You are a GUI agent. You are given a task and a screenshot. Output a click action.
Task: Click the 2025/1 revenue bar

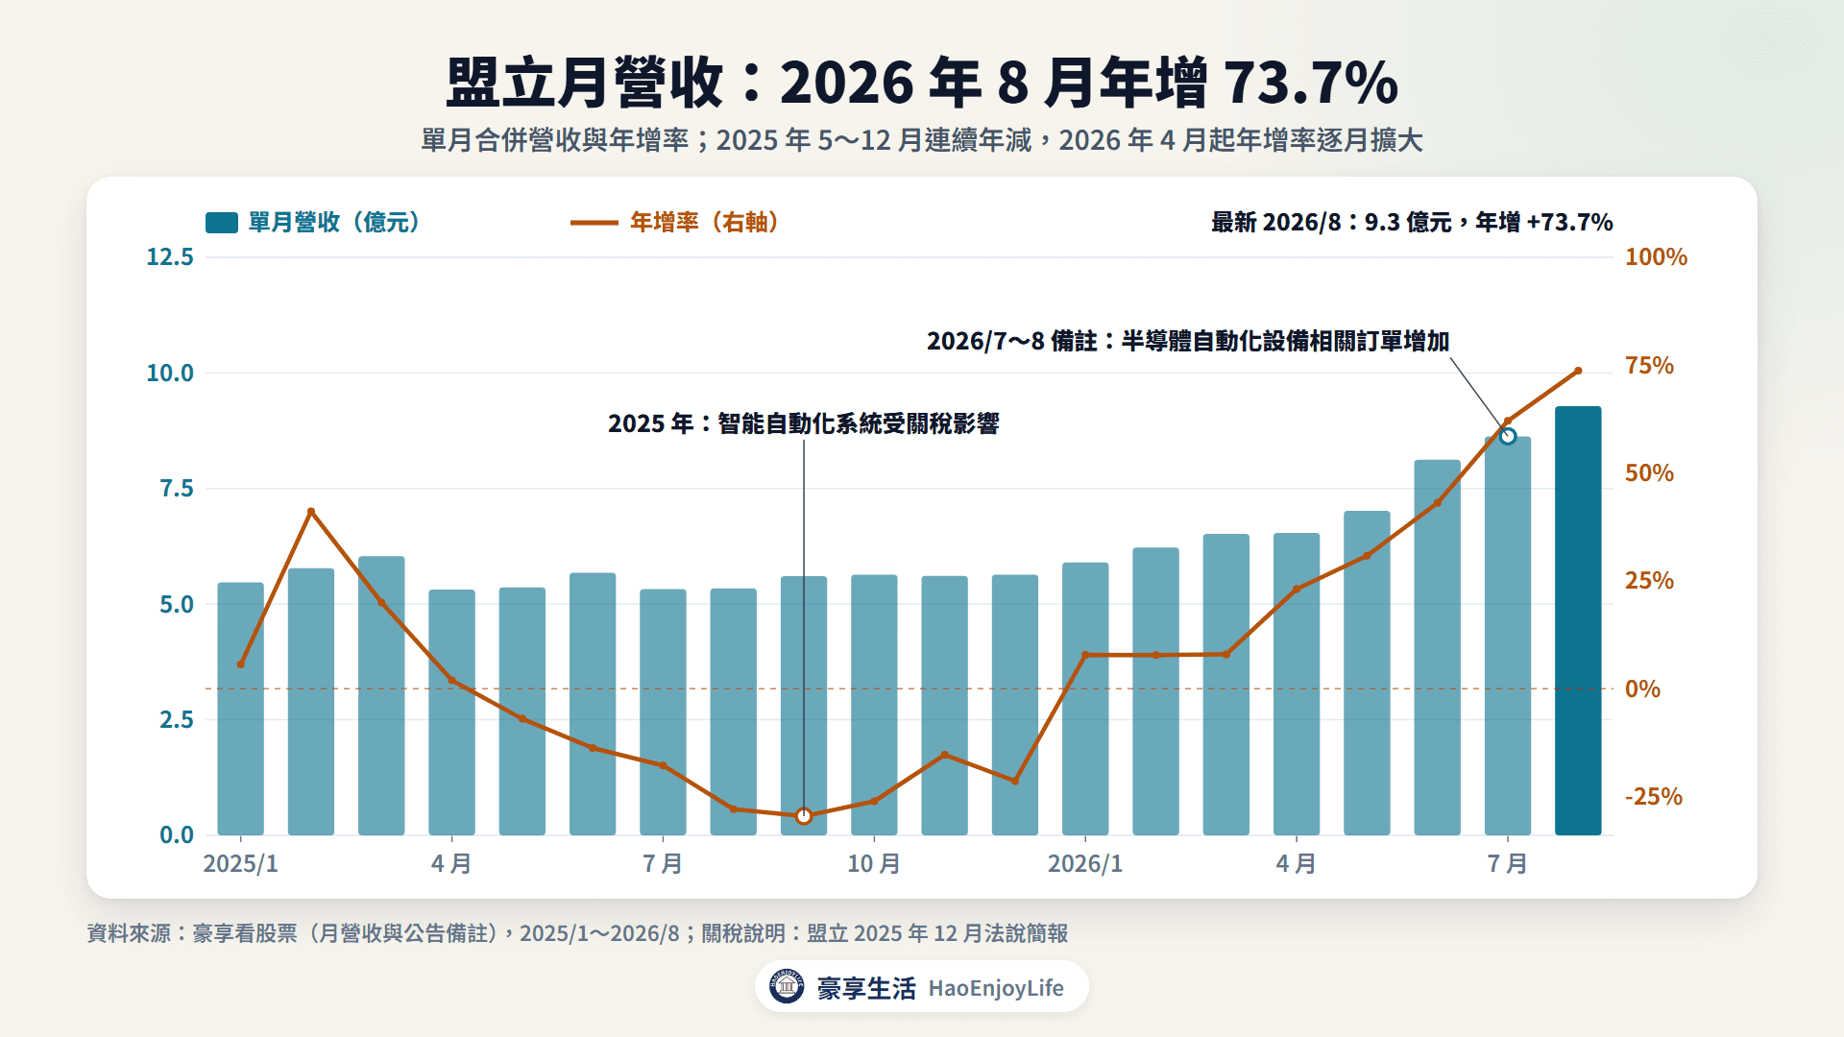click(240, 709)
